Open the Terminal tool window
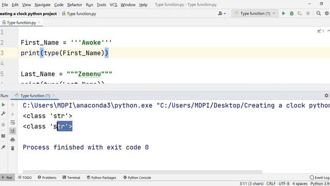The width and height of the screenshot is (330, 186). tap(71, 178)
